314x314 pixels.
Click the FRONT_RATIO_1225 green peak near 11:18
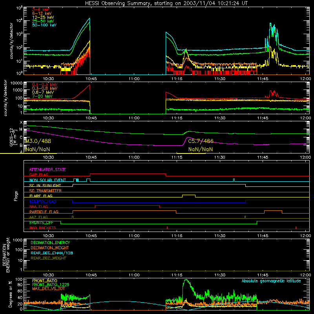click(x=186, y=280)
